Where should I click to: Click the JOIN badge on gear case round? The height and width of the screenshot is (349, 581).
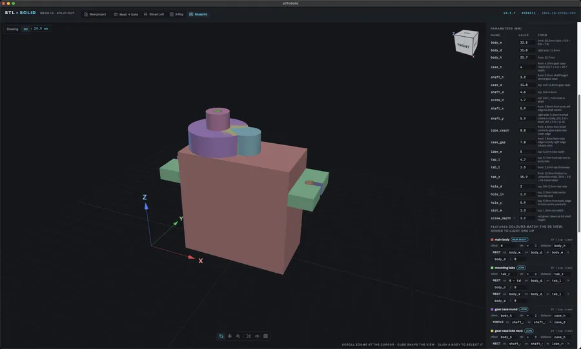click(524, 310)
